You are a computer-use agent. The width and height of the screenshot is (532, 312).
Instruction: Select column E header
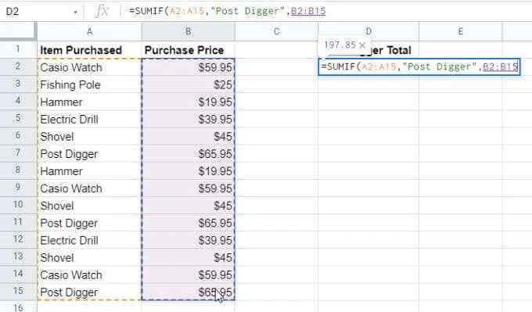coord(460,31)
